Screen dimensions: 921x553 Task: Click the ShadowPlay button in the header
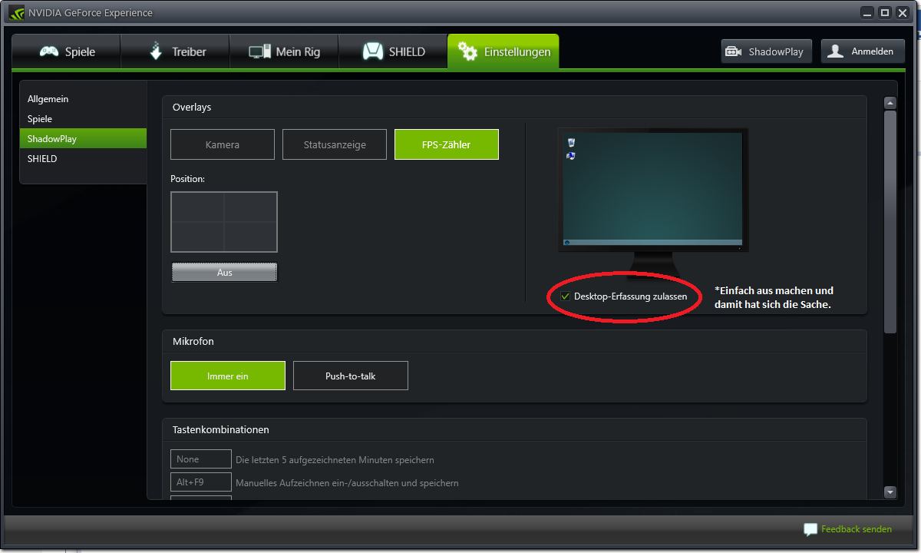(767, 51)
